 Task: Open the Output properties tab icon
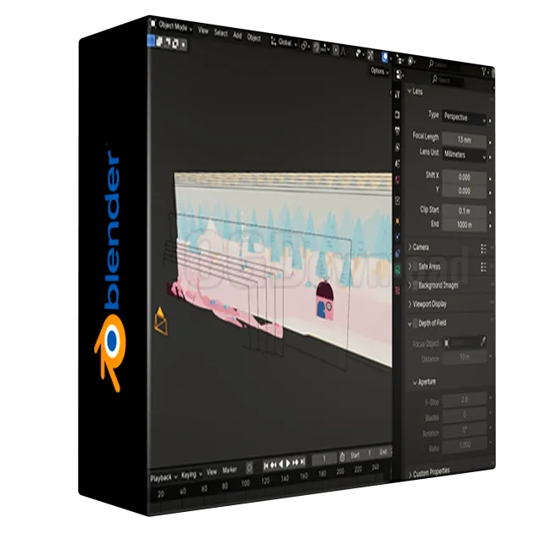(397, 131)
